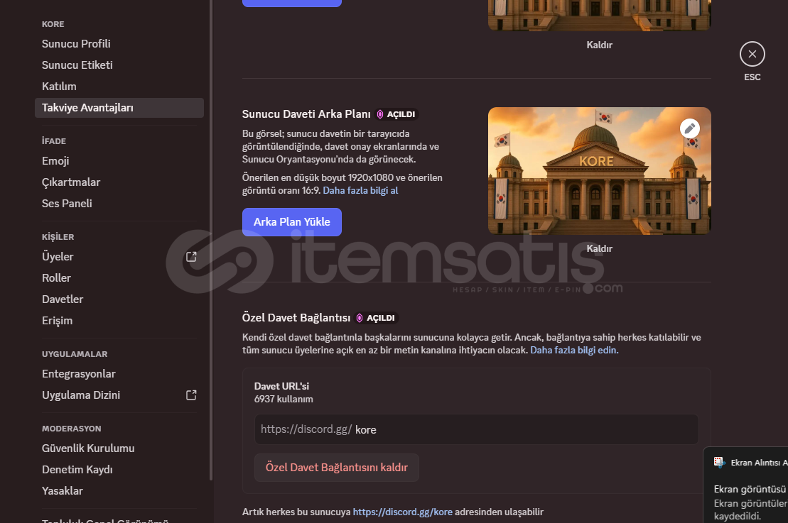Click Kaldır under the top banner image

click(x=600, y=45)
